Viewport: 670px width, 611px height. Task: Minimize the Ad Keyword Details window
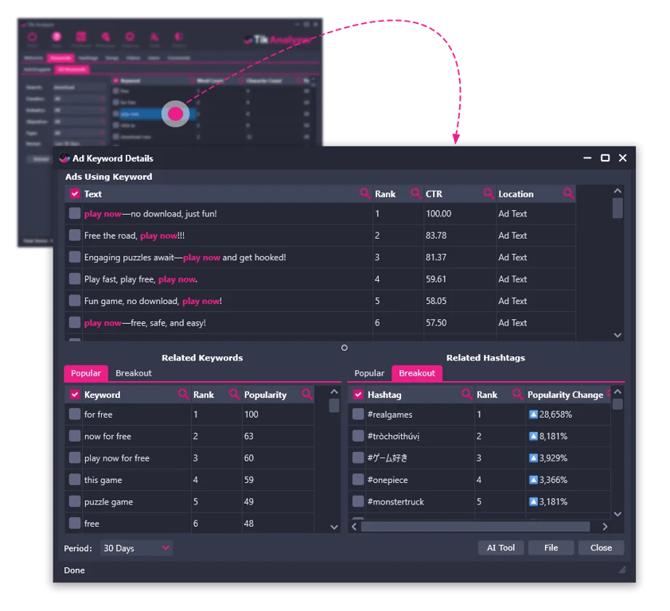pyautogui.click(x=587, y=158)
